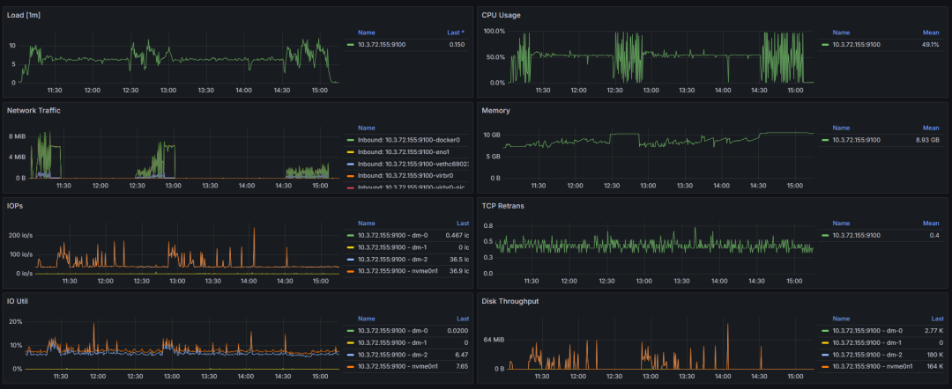
Task: Click dm-0 color swatch in Disk Throughput legend
Action: (824, 330)
